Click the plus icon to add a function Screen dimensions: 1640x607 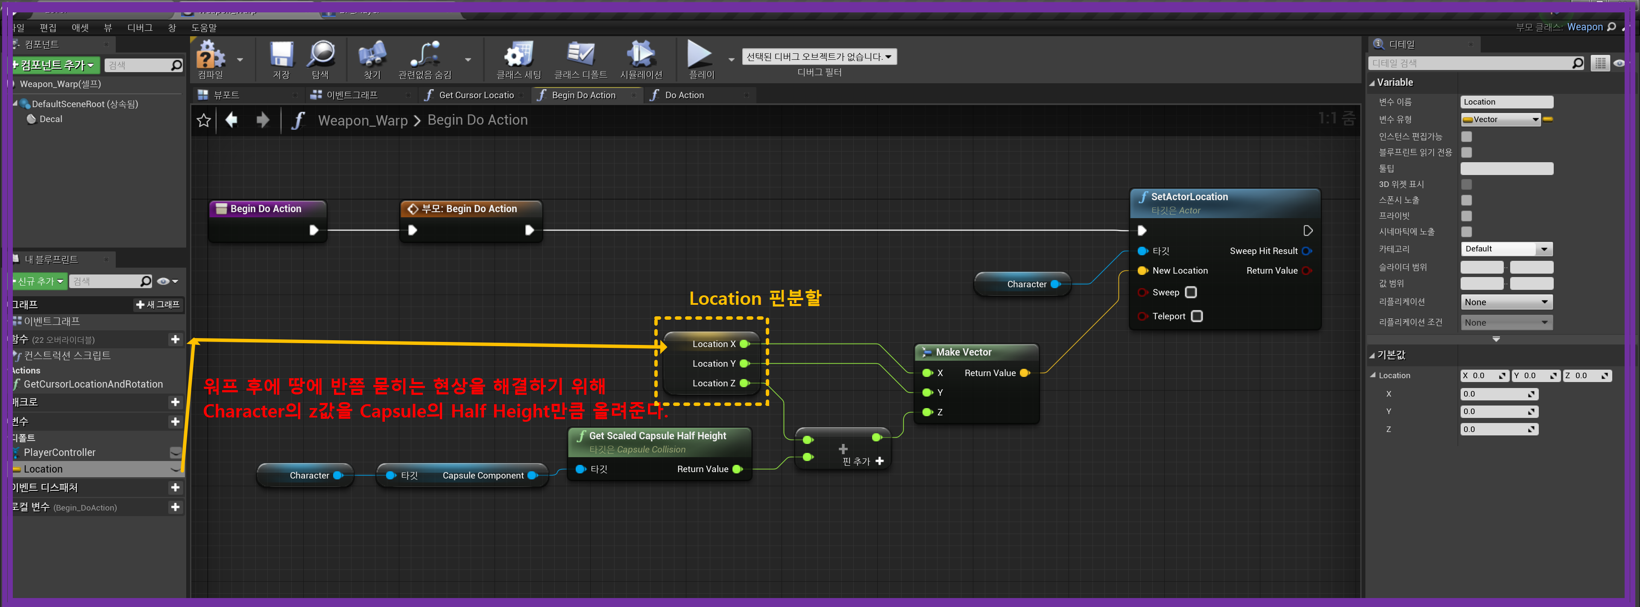point(175,339)
